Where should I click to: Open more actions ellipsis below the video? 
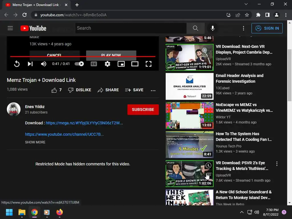tap(153, 90)
